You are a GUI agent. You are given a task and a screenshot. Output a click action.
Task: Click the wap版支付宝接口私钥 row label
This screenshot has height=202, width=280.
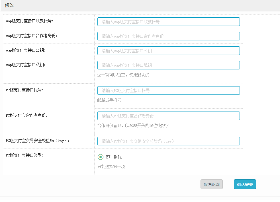click(26, 65)
